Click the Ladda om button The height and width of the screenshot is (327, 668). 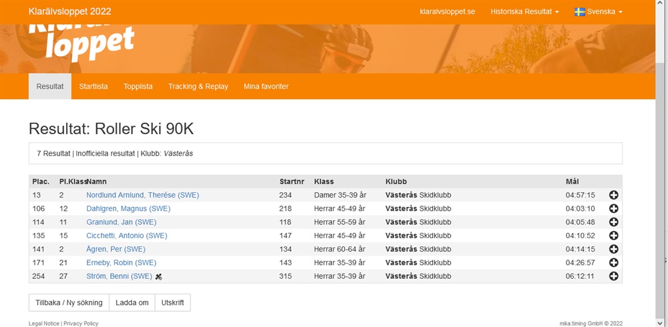[x=132, y=303]
